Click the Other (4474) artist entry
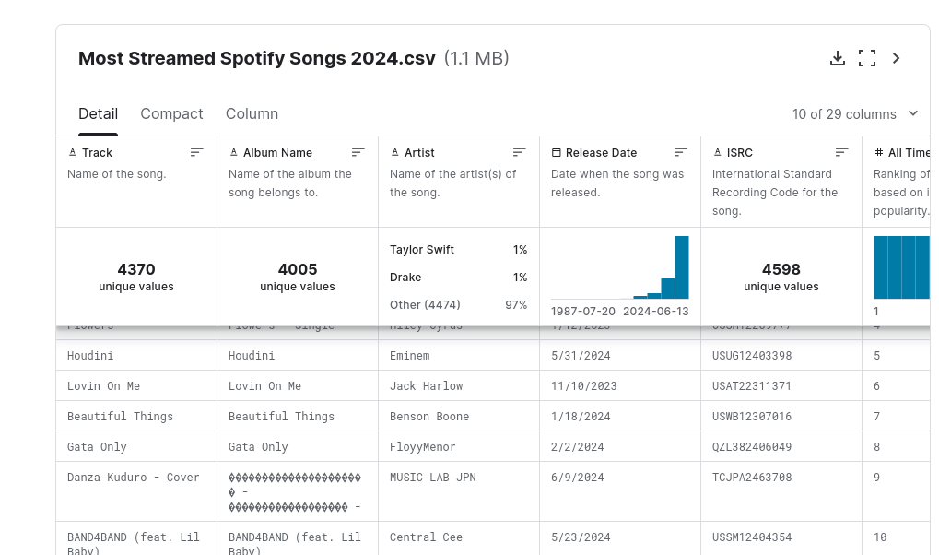The image size is (939, 555). point(425,305)
